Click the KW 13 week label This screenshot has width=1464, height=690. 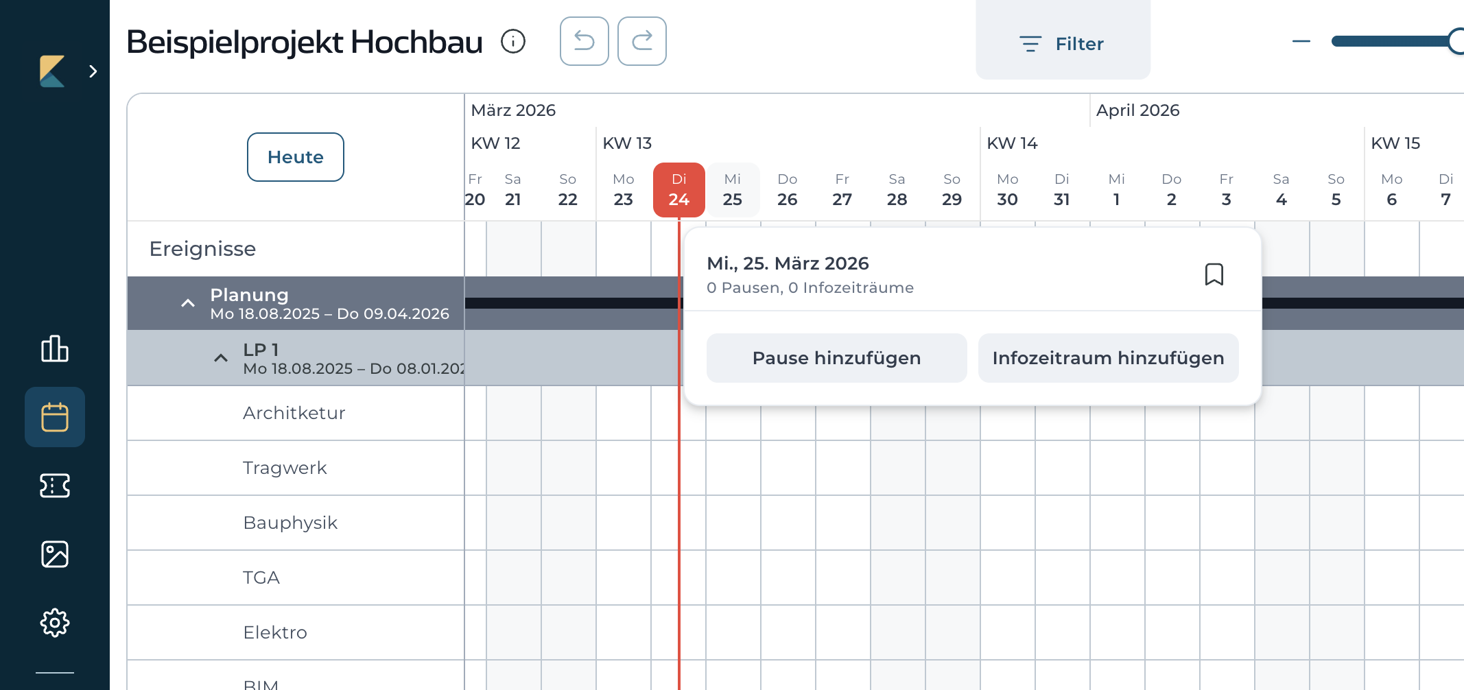point(627,143)
